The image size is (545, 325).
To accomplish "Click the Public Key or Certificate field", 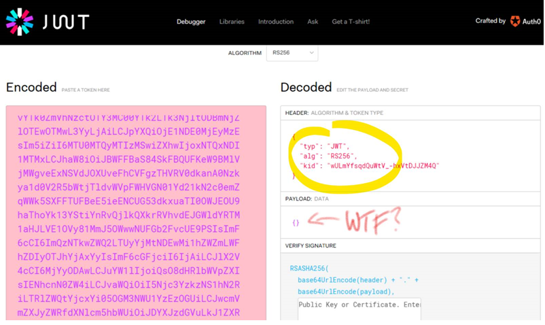I will [x=359, y=309].
